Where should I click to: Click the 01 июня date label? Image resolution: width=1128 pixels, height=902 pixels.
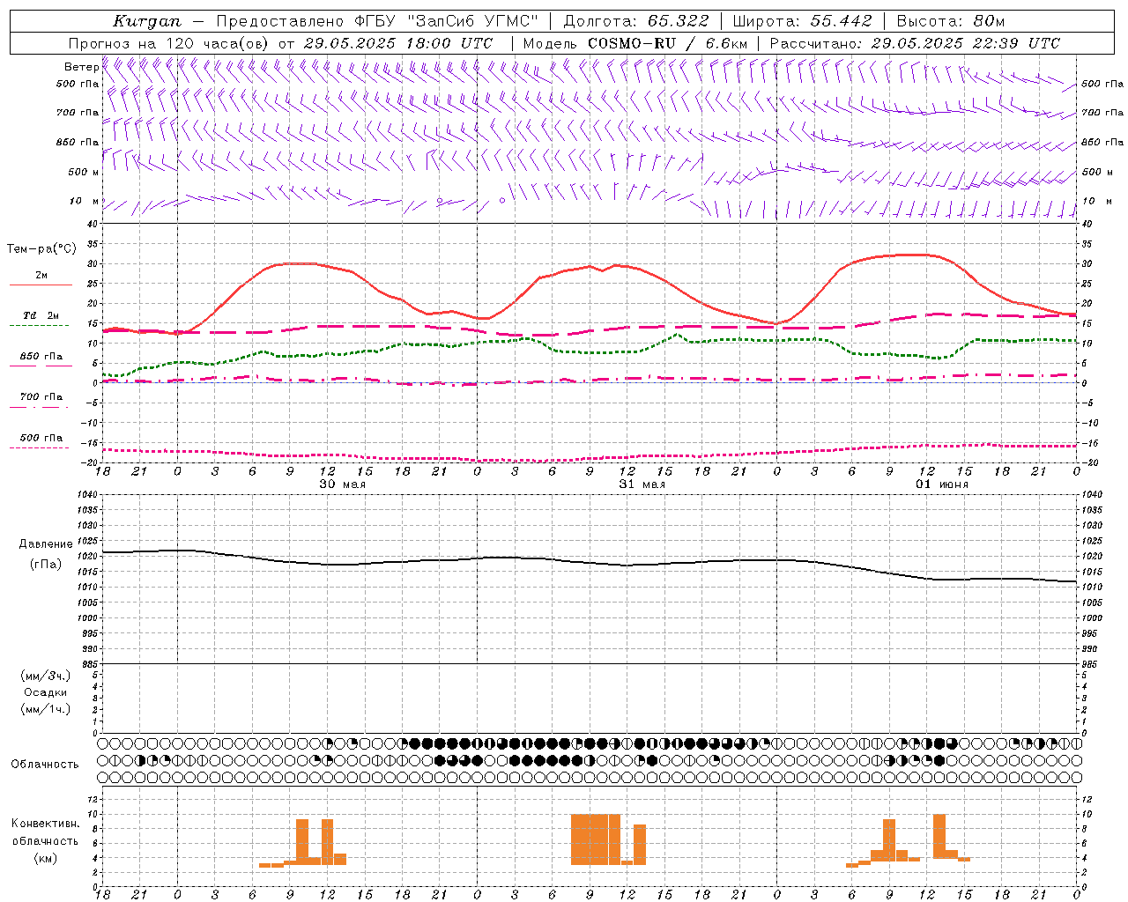(942, 484)
